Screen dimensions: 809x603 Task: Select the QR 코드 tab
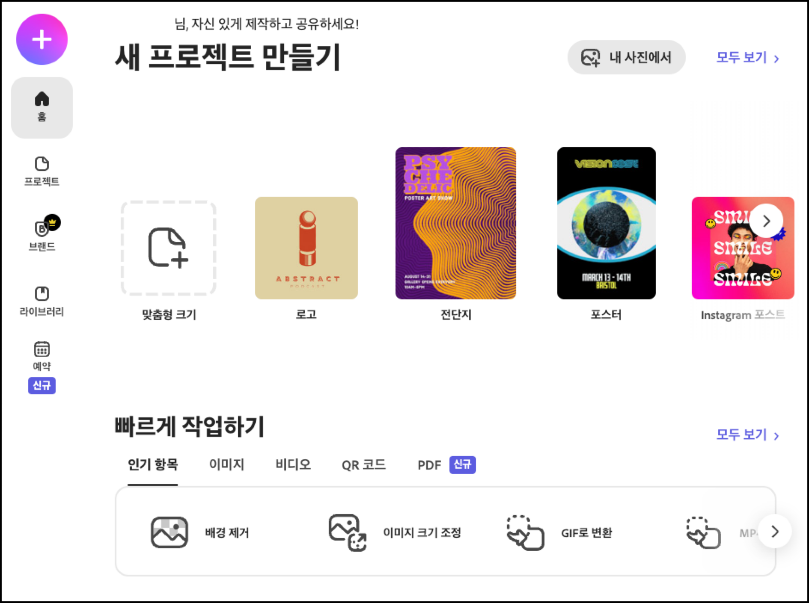pyautogui.click(x=364, y=465)
